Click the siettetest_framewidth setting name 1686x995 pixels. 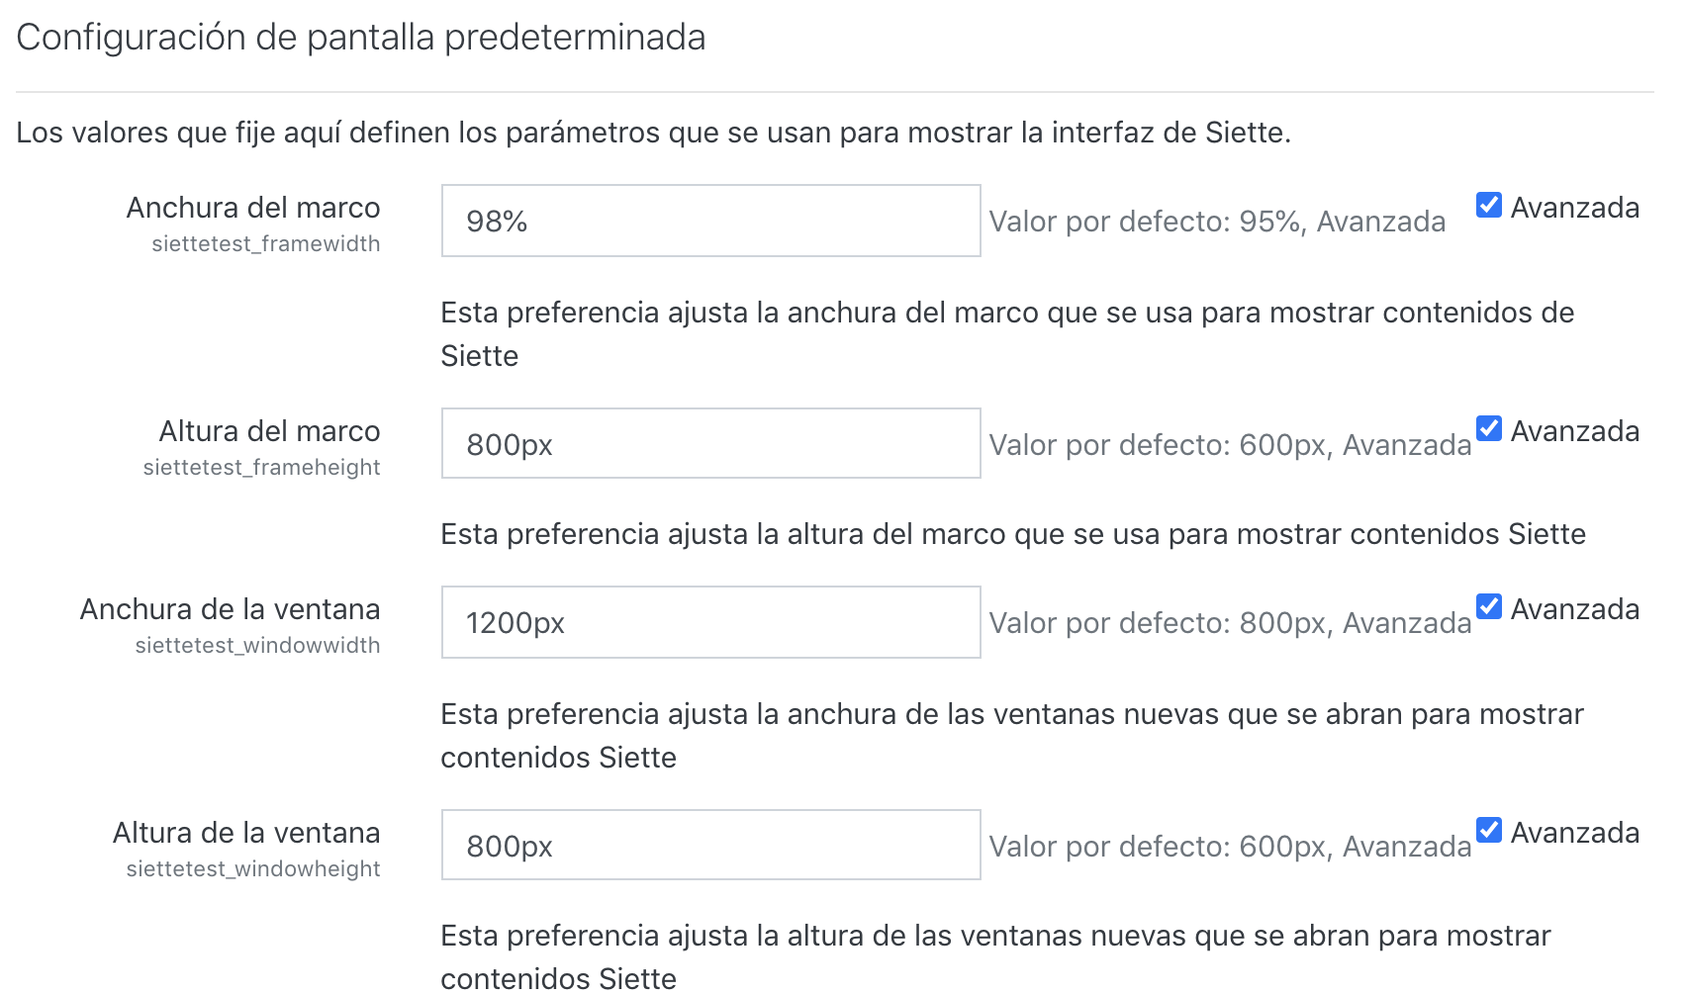[265, 244]
